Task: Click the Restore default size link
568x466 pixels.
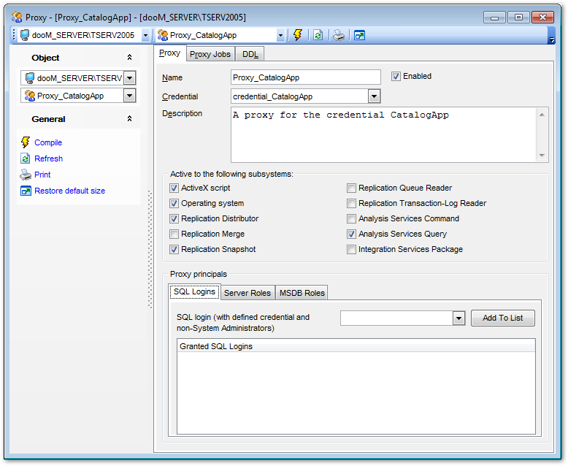Action: (x=69, y=191)
